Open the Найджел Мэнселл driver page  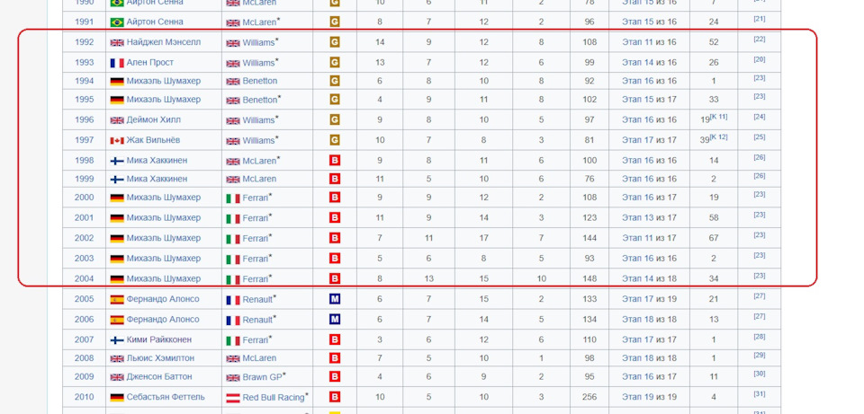pos(164,42)
